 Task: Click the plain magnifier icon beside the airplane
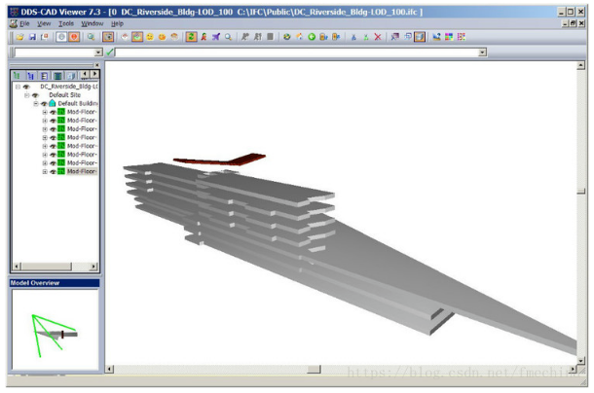[x=228, y=37]
